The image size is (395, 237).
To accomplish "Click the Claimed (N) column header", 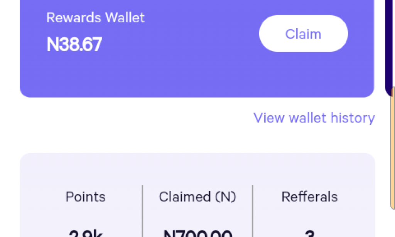I will (198, 197).
